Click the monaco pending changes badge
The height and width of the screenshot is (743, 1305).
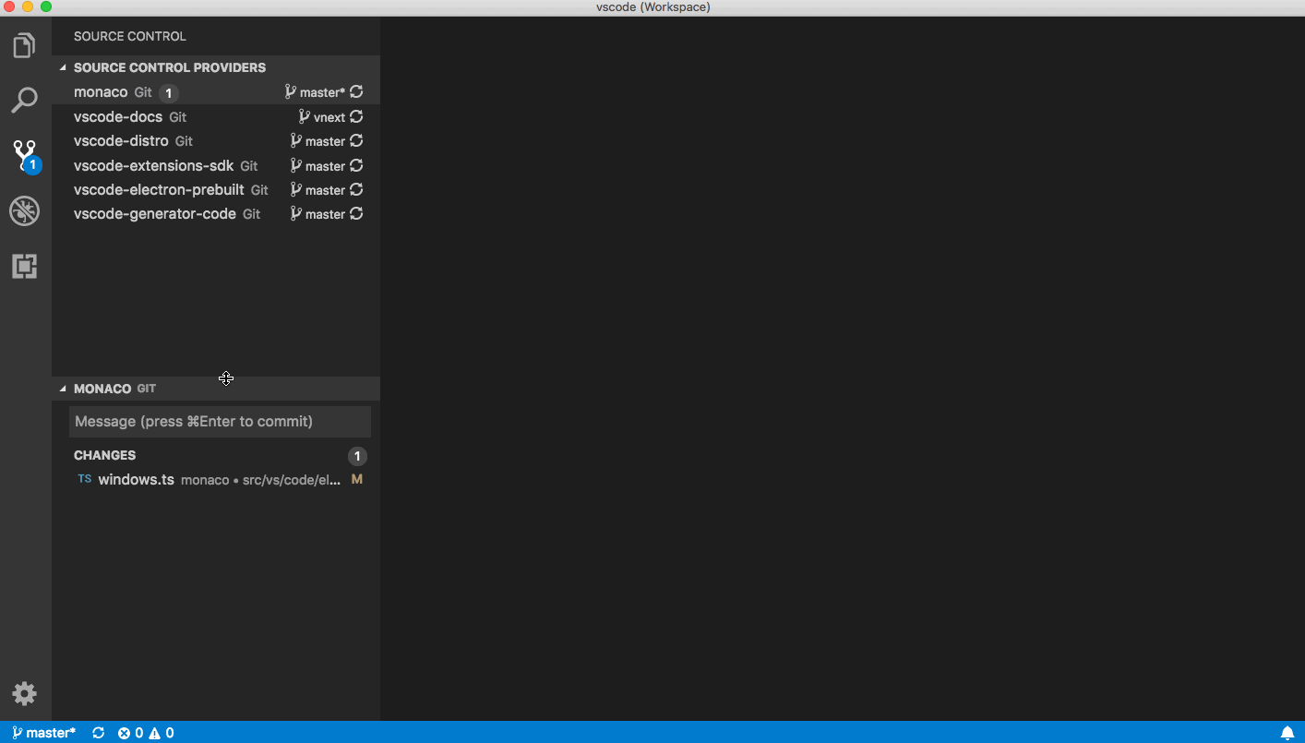tap(168, 93)
